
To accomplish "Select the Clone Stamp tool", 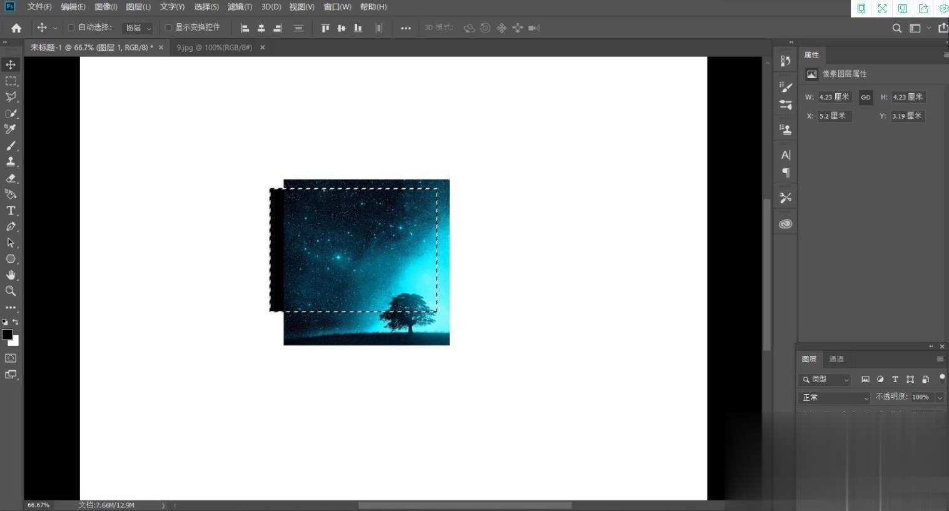I will [11, 161].
